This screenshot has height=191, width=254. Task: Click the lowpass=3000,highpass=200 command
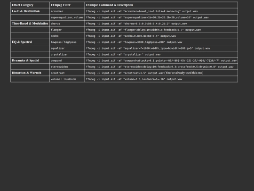coord(134,42)
